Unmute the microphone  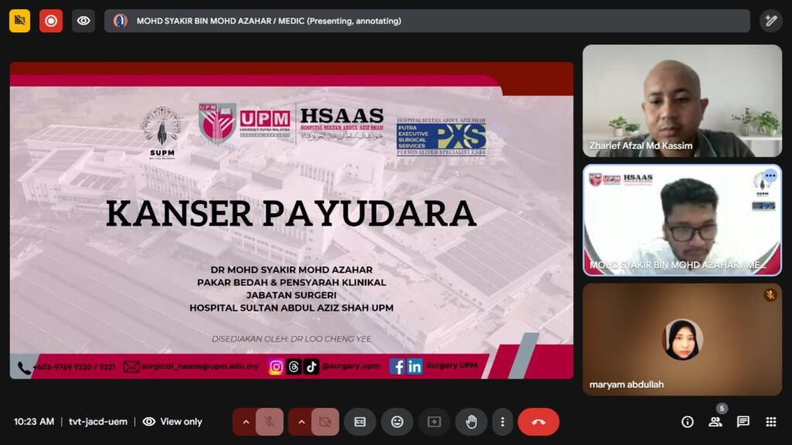(x=269, y=422)
